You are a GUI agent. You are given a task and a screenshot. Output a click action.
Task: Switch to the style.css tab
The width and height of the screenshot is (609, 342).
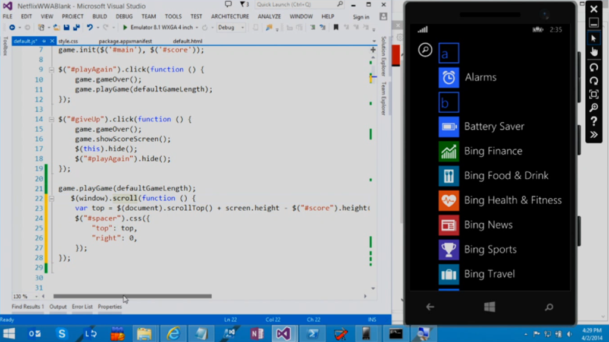point(68,41)
